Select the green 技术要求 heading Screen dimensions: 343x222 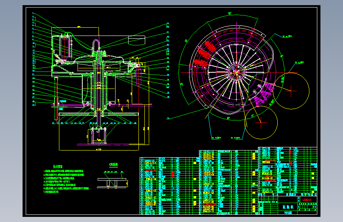pos(58,167)
